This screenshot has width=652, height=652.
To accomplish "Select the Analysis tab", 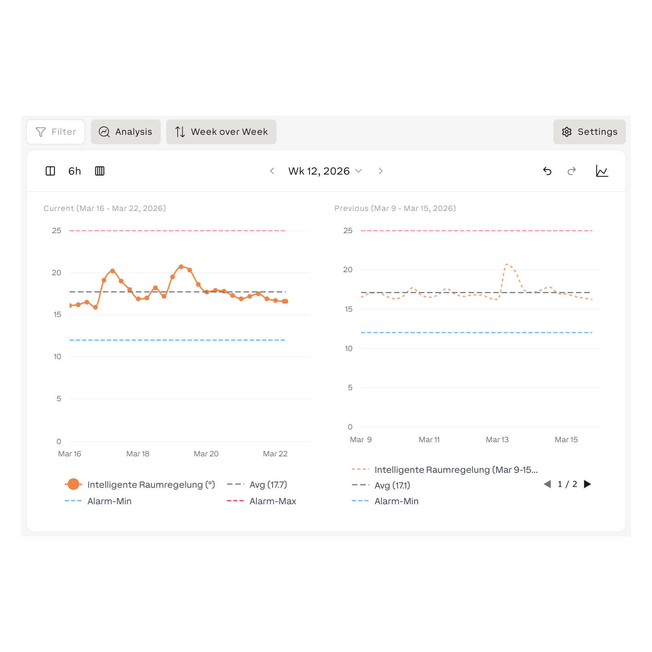I will click(x=126, y=132).
